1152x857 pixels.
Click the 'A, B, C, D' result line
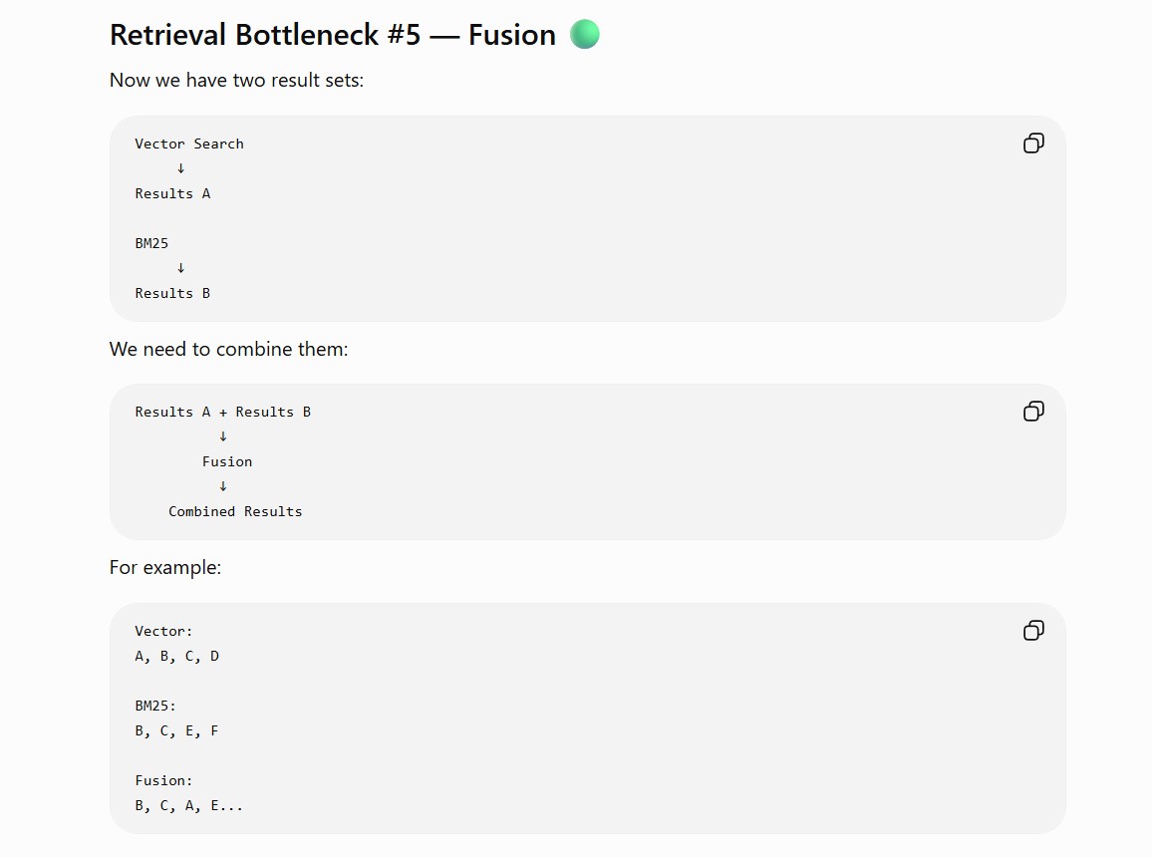pos(176,657)
